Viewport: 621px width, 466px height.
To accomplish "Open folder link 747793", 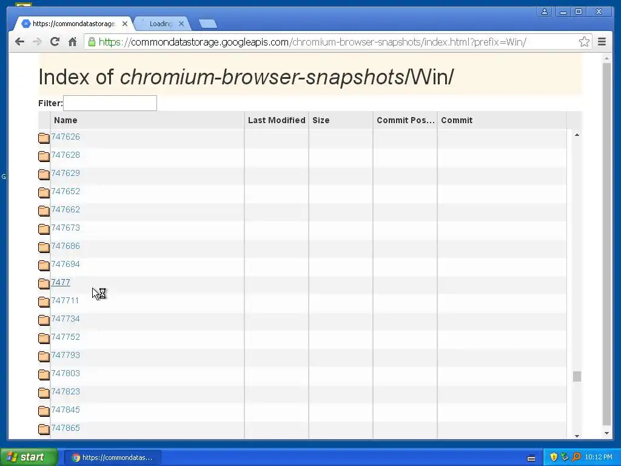I will (65, 356).
